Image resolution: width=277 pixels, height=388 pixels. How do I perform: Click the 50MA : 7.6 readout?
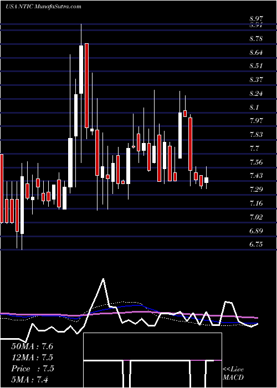click(x=32, y=346)
